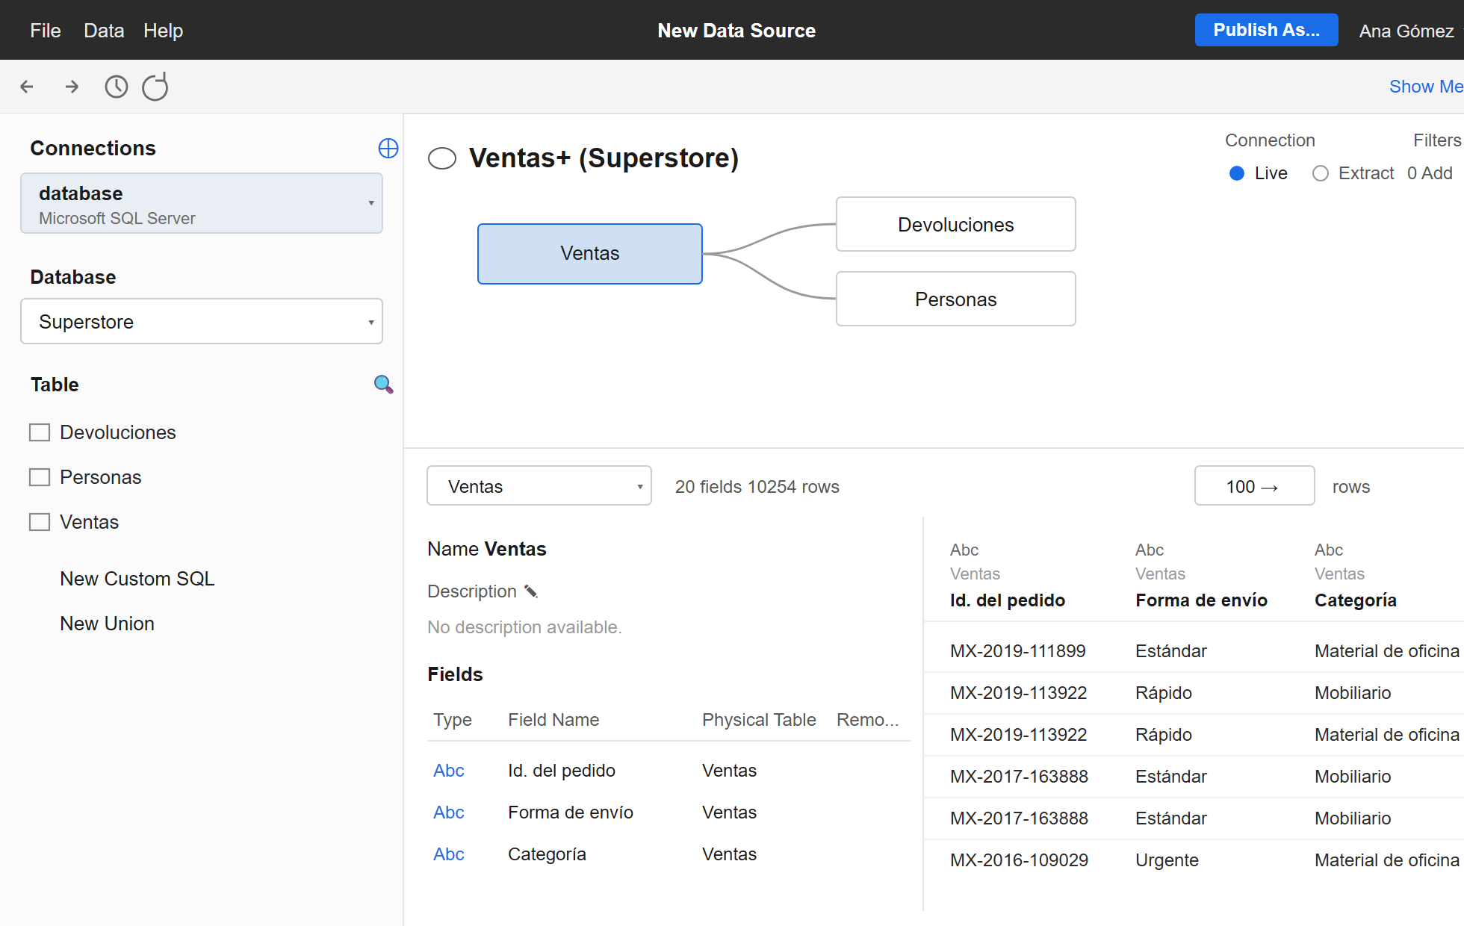Viewport: 1464px width, 926px height.
Task: Select the Ventas table node in canvas
Action: coord(590,254)
